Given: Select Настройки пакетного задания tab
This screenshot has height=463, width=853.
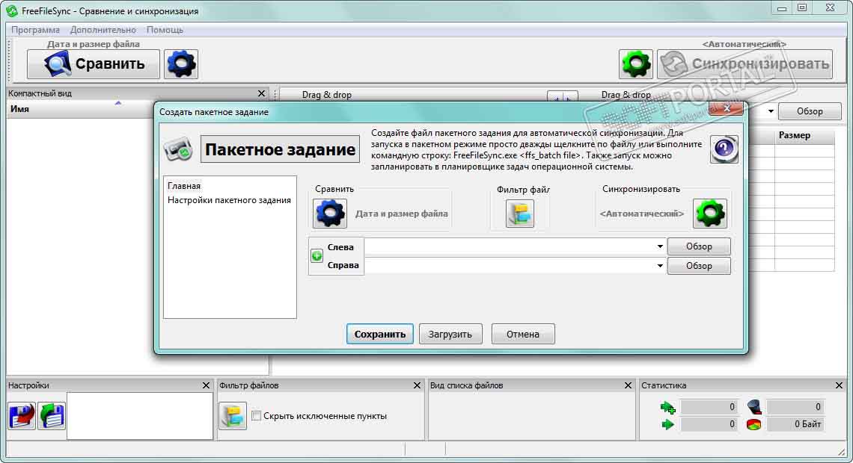Looking at the screenshot, I should pos(229,200).
